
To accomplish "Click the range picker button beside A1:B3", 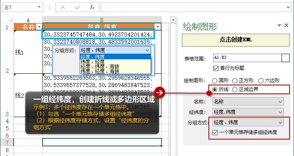I will [x=286, y=58].
